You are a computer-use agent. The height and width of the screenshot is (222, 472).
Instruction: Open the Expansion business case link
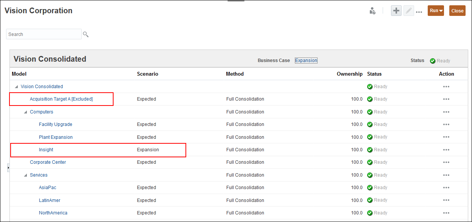(x=306, y=61)
